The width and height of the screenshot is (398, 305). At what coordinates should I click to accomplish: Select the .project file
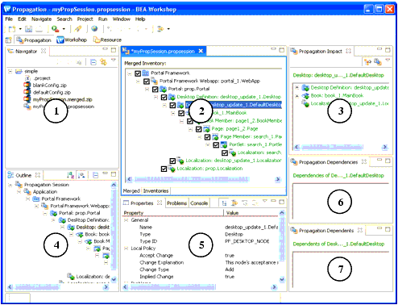42,78
